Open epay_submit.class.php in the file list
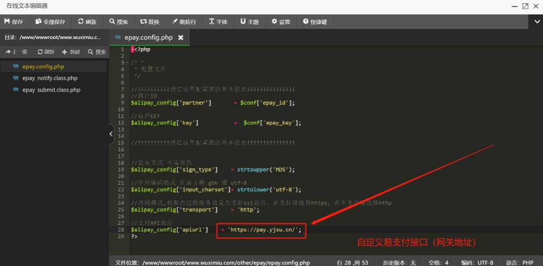Viewport: 543px width, 266px height. (x=51, y=90)
